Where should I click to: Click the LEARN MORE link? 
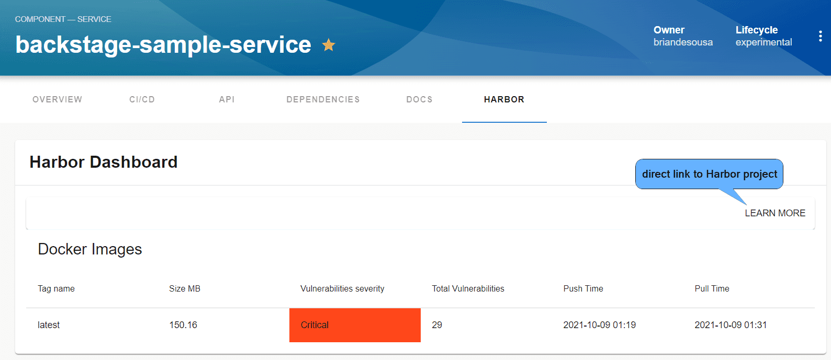(775, 213)
